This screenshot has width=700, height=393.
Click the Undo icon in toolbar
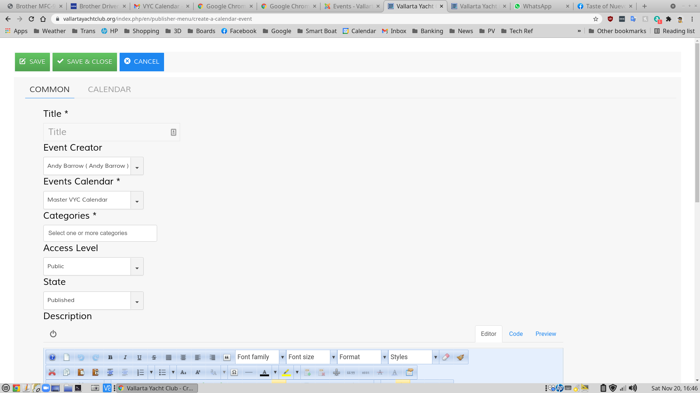click(81, 357)
